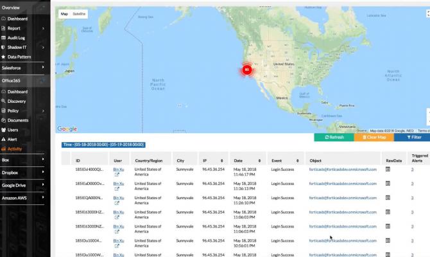Click external-link icon in row 185IE63000HZ
430x257 pixels.
pyautogui.click(x=117, y=217)
